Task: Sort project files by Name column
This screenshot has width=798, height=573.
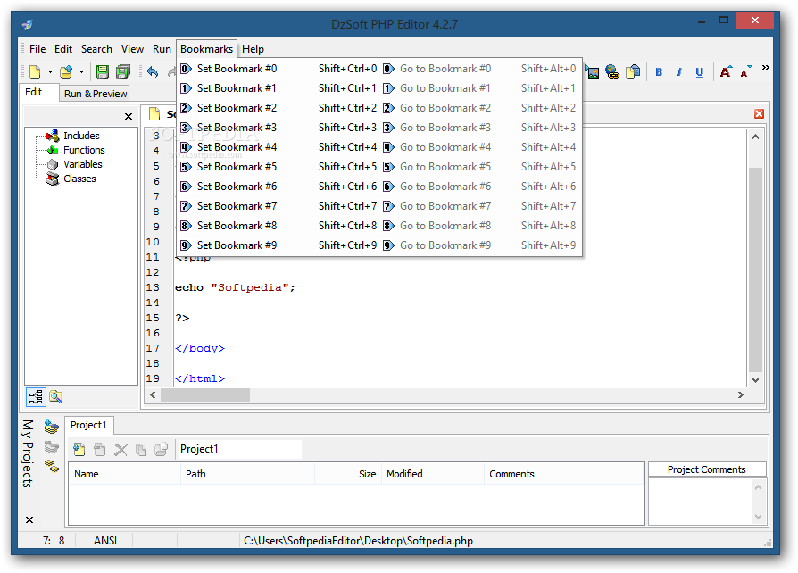Action: click(125, 474)
